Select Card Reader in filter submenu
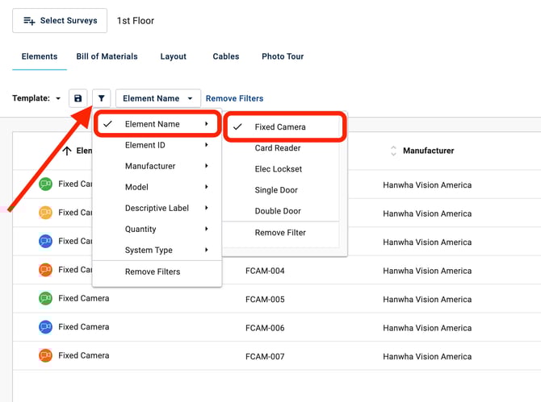Screen dimensions: 541x402 tap(278, 148)
